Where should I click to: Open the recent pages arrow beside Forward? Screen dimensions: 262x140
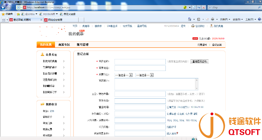[x=13, y=7]
